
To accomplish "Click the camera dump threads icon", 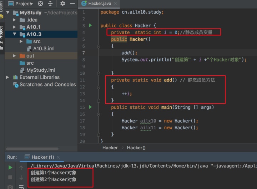I will [x=10, y=187].
